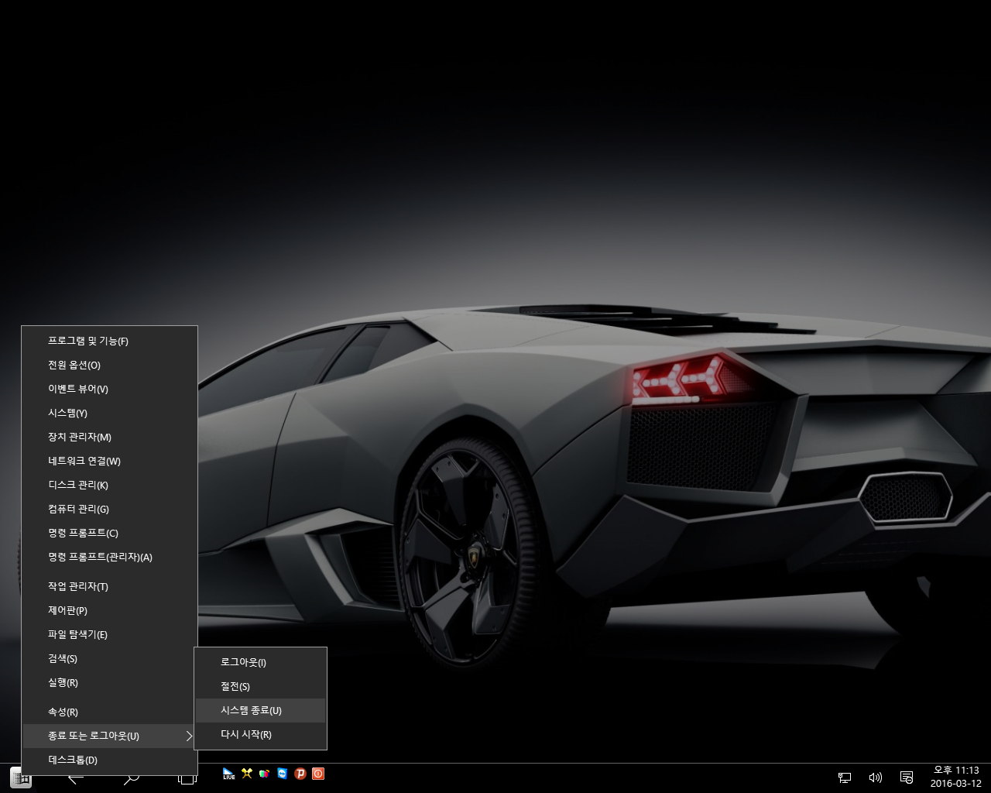Start 작업 관리자(T)

(x=109, y=586)
